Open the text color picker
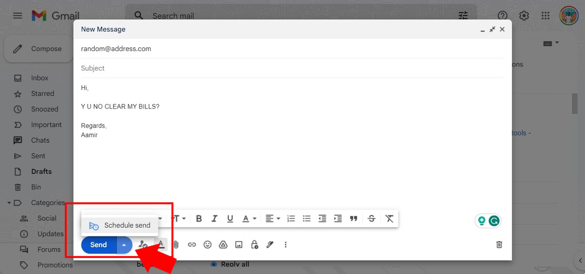The width and height of the screenshot is (585, 274). (249, 219)
